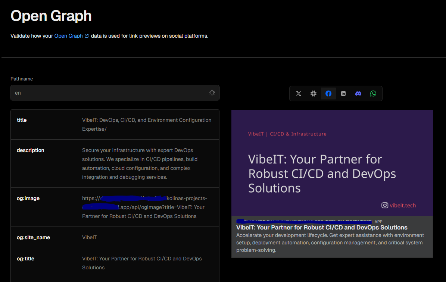Select the Facebook preview icon

[328, 94]
